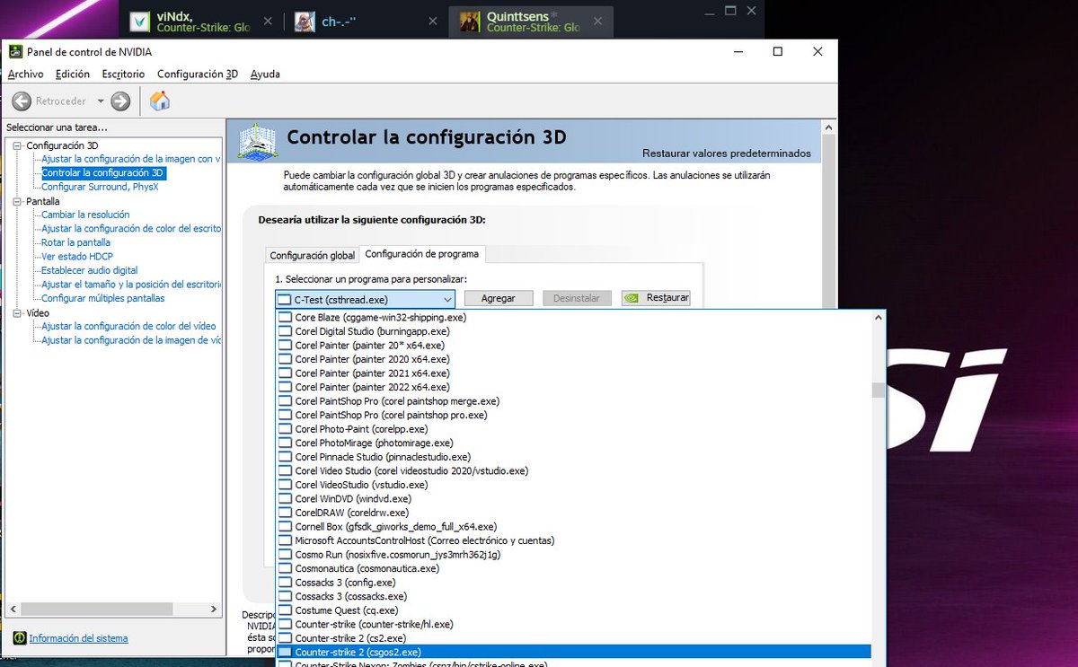Image resolution: width=1078 pixels, height=667 pixels.
Task: Switch to Configuración de programa tab
Action: point(422,254)
